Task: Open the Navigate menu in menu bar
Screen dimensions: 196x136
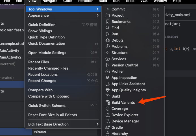Action: 50,1
